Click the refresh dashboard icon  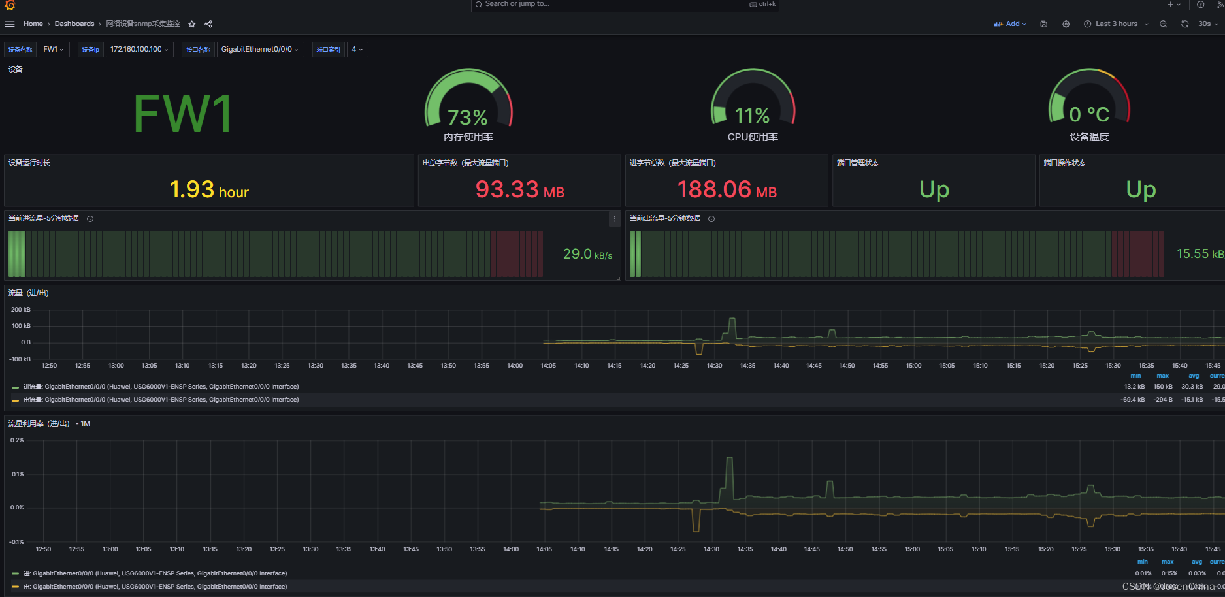[x=1184, y=24]
